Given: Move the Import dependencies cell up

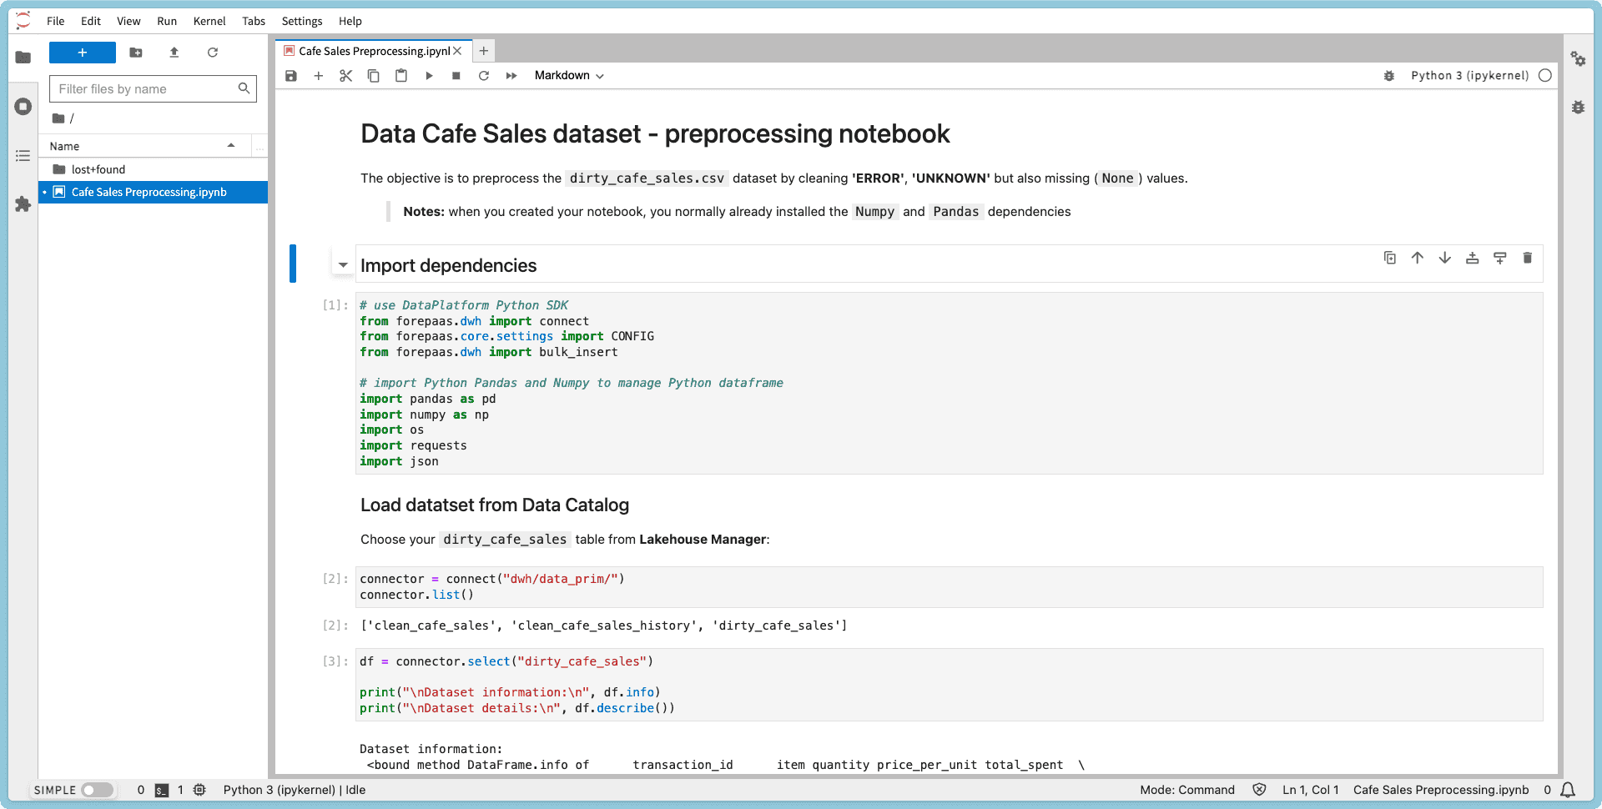Looking at the screenshot, I should (1418, 258).
